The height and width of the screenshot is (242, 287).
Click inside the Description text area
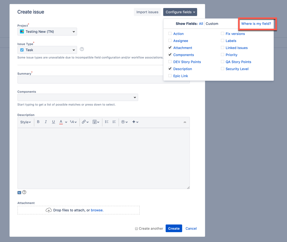click(103, 158)
